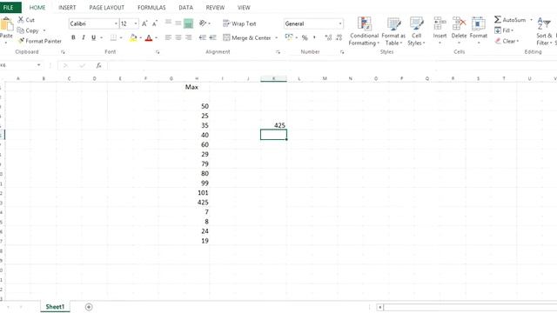The image size is (557, 313).
Task: Click the top align icon
Action: pos(168,23)
